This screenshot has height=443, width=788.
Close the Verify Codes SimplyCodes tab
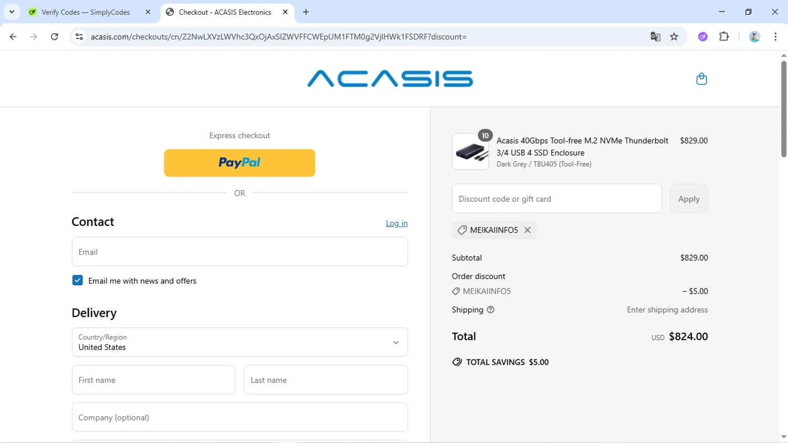[148, 12]
